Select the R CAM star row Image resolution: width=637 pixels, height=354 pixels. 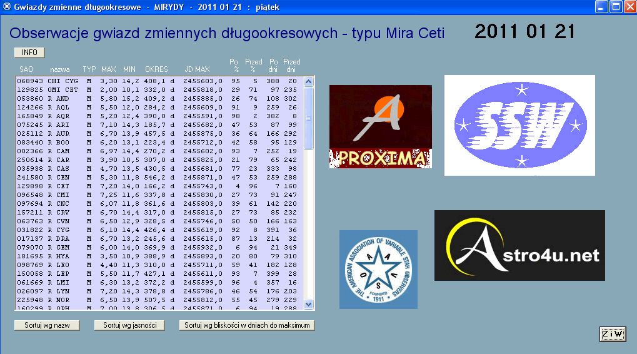pos(159,151)
